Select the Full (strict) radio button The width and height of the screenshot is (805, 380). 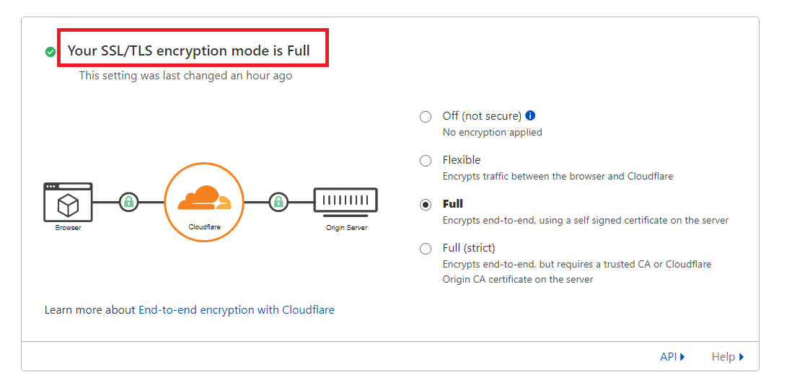point(426,249)
